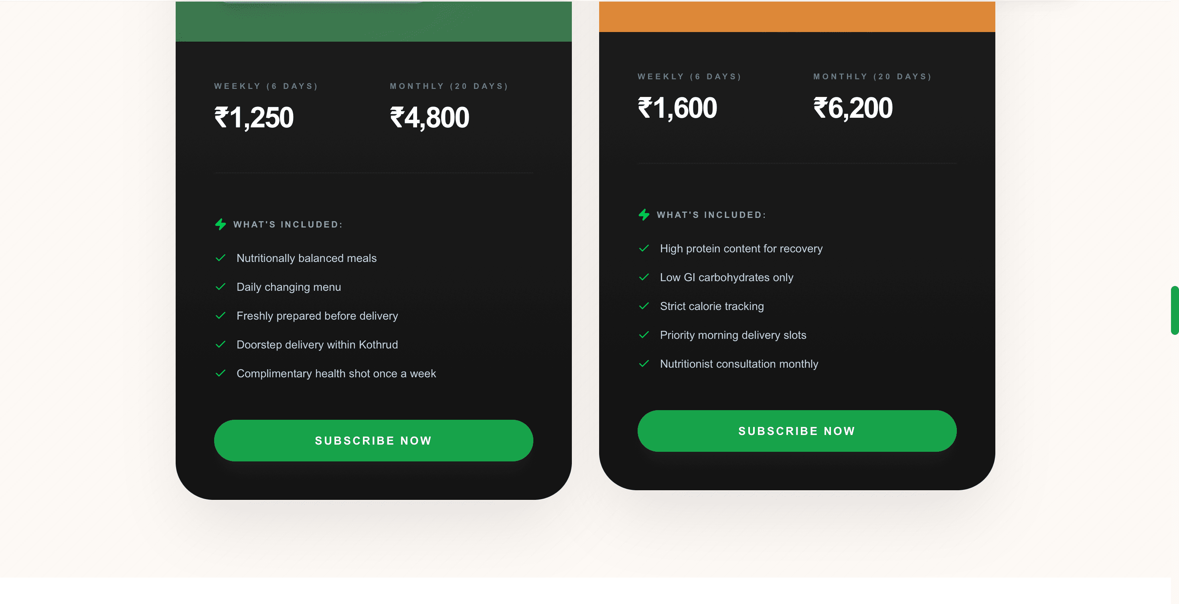Select checkmark beside Low GI carbohydrates only
1179x604 pixels.
coord(644,277)
